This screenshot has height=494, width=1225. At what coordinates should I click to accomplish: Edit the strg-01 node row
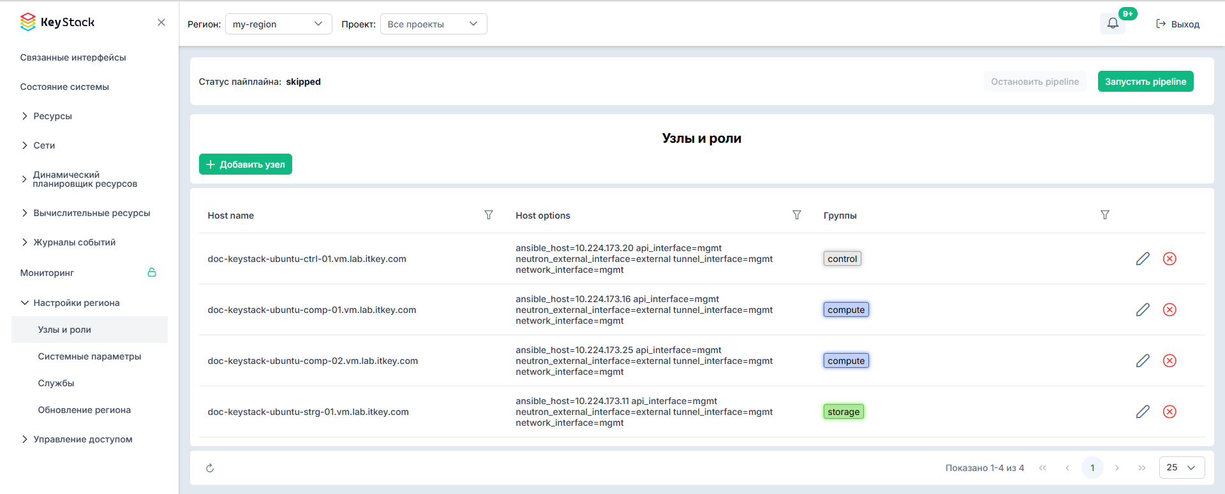coord(1143,412)
